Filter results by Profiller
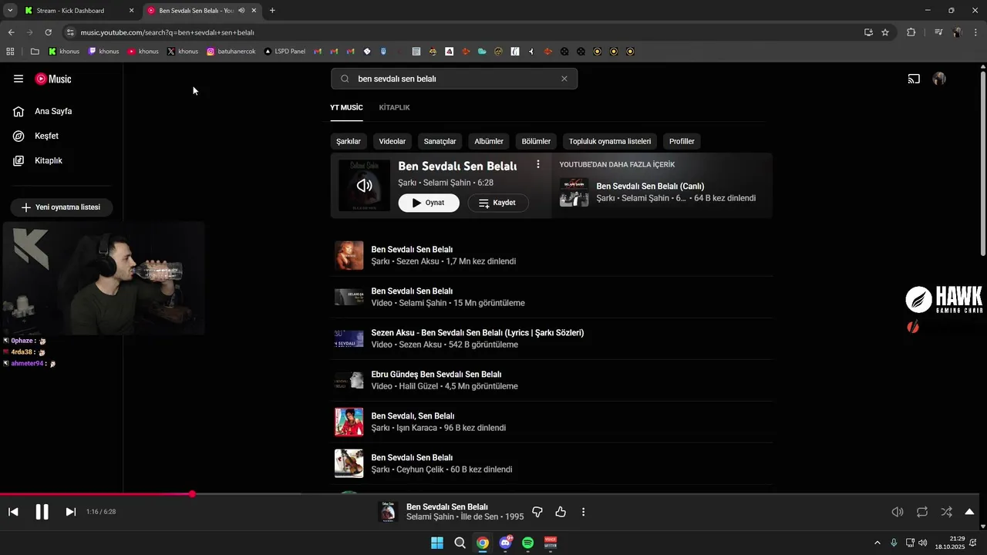 682,141
